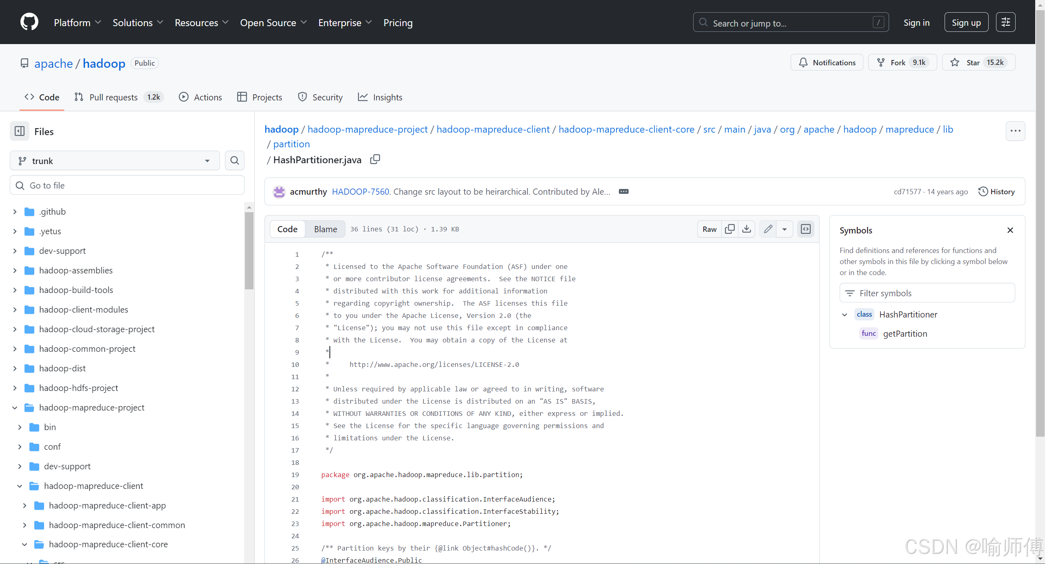
Task: Expand commit message ellipsis button
Action: click(623, 191)
